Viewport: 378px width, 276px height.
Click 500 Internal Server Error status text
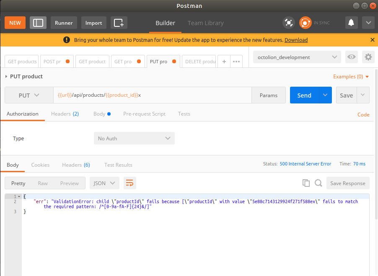click(x=305, y=164)
